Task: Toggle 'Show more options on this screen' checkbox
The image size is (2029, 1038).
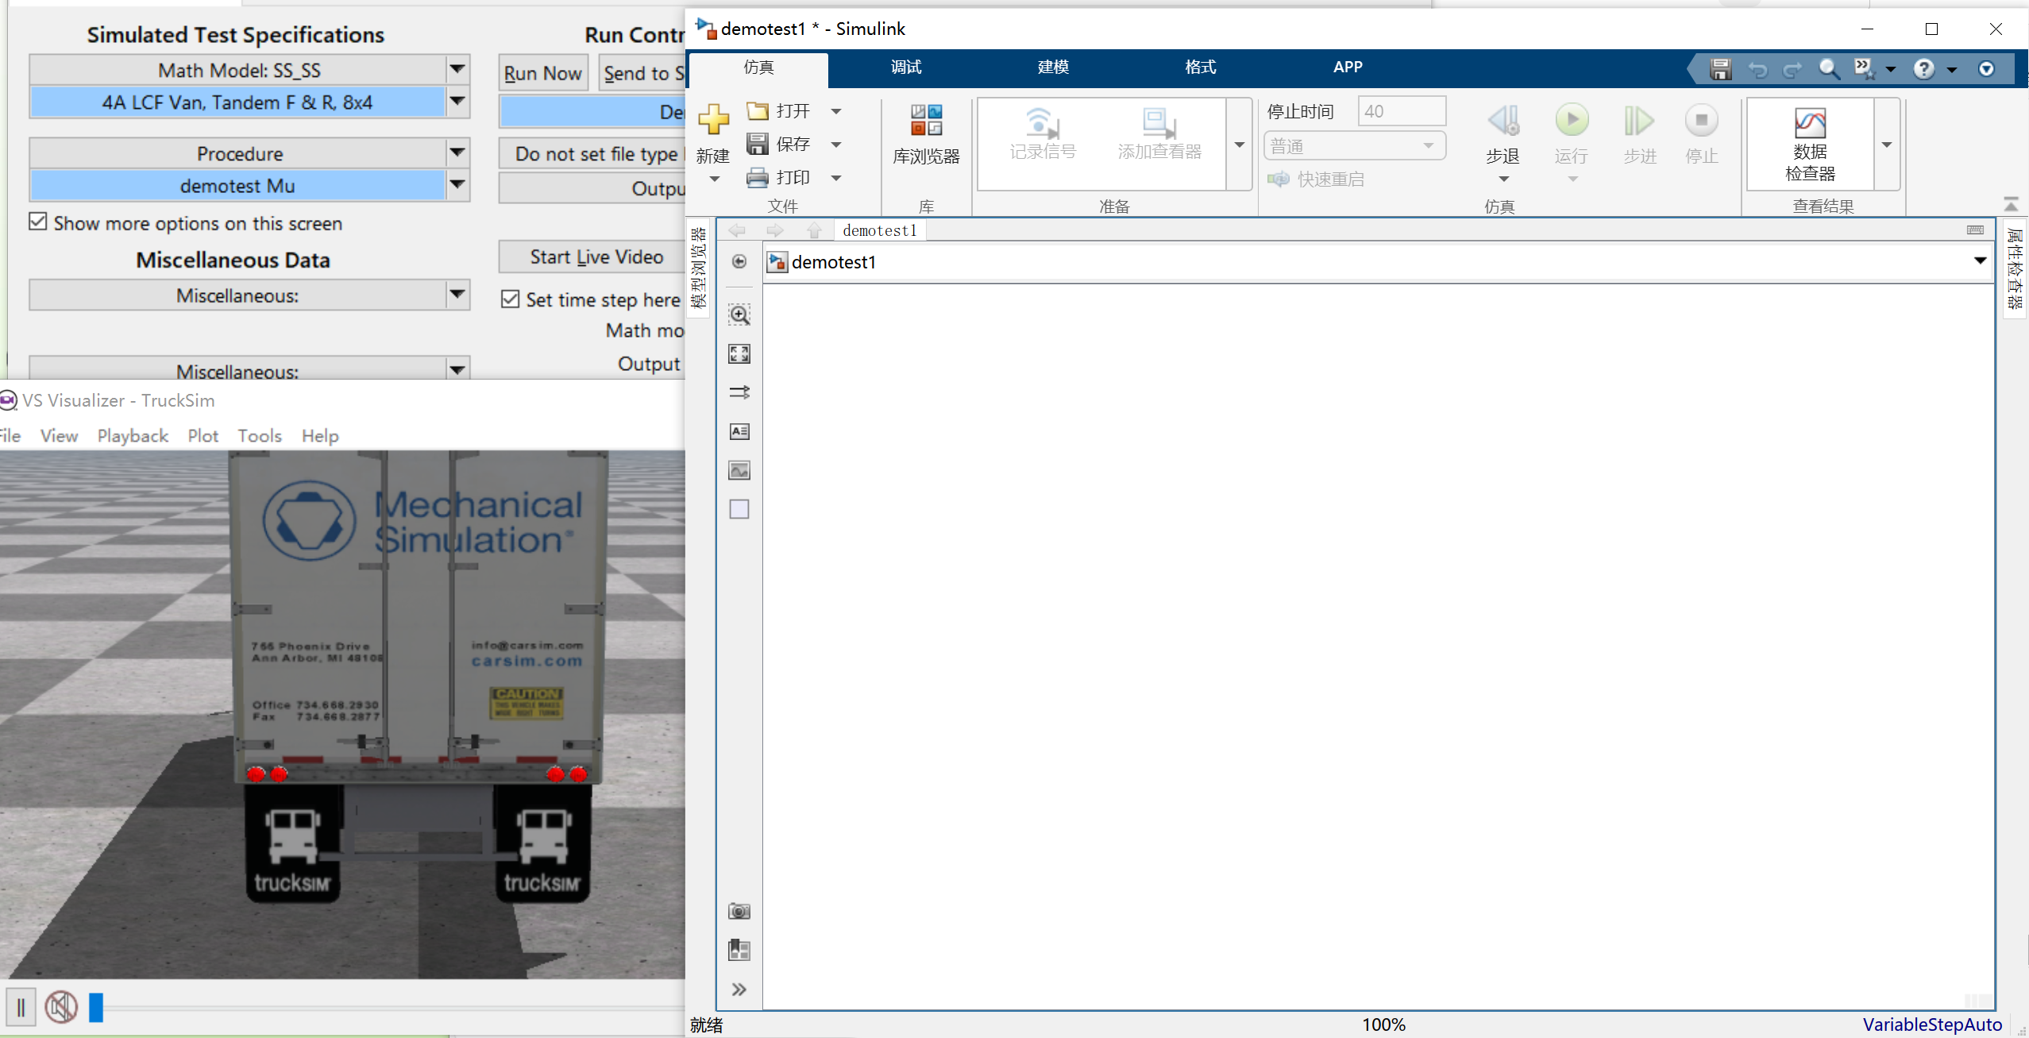Action: tap(38, 222)
